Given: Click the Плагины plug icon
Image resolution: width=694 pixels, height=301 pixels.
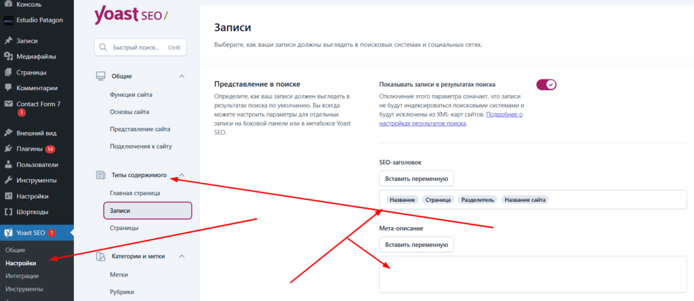Looking at the screenshot, I should (7, 149).
